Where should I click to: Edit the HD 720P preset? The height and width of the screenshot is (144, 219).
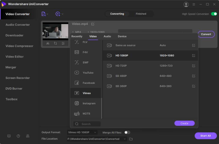193,66
